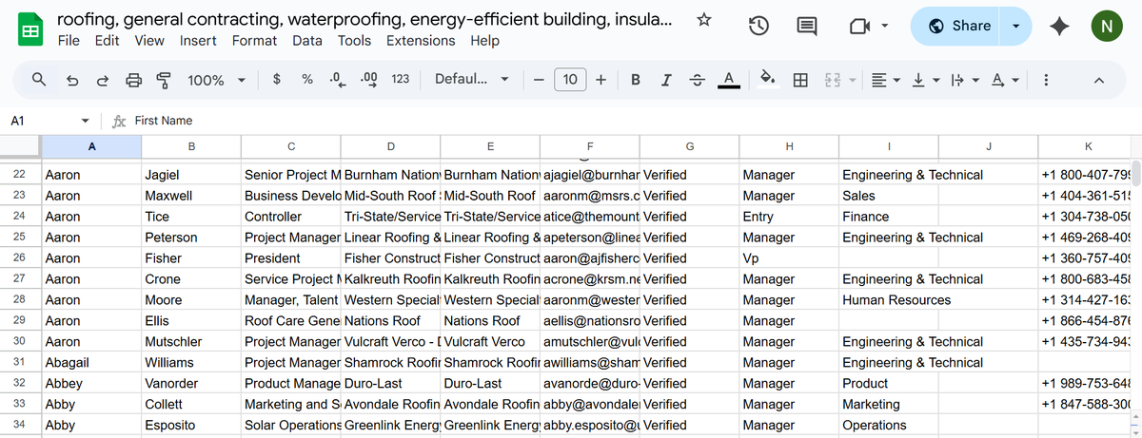Star this spreadsheet document

(703, 20)
